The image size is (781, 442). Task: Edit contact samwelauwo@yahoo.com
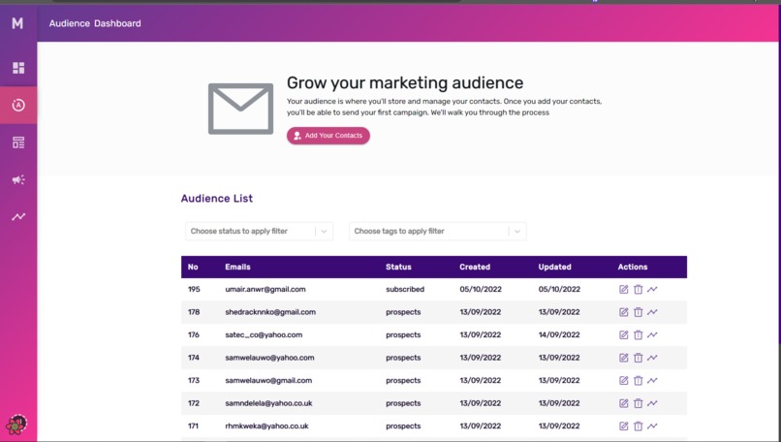624,358
